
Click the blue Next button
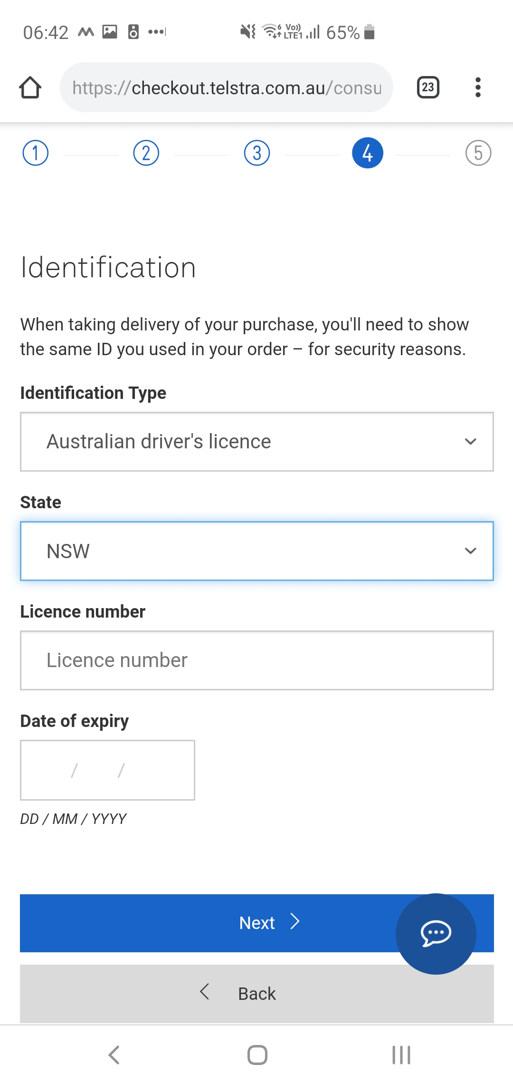257,923
